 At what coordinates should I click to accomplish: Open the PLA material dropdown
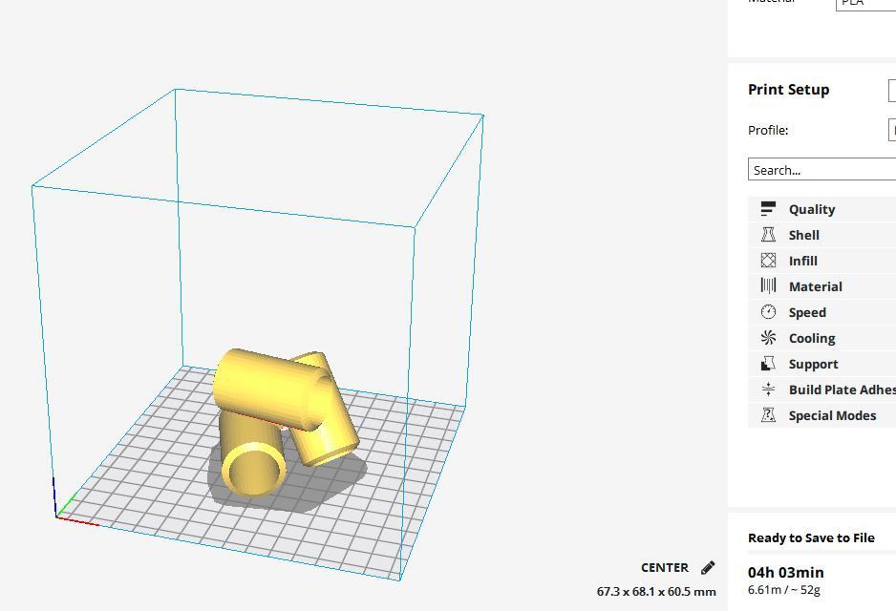tap(864, 3)
